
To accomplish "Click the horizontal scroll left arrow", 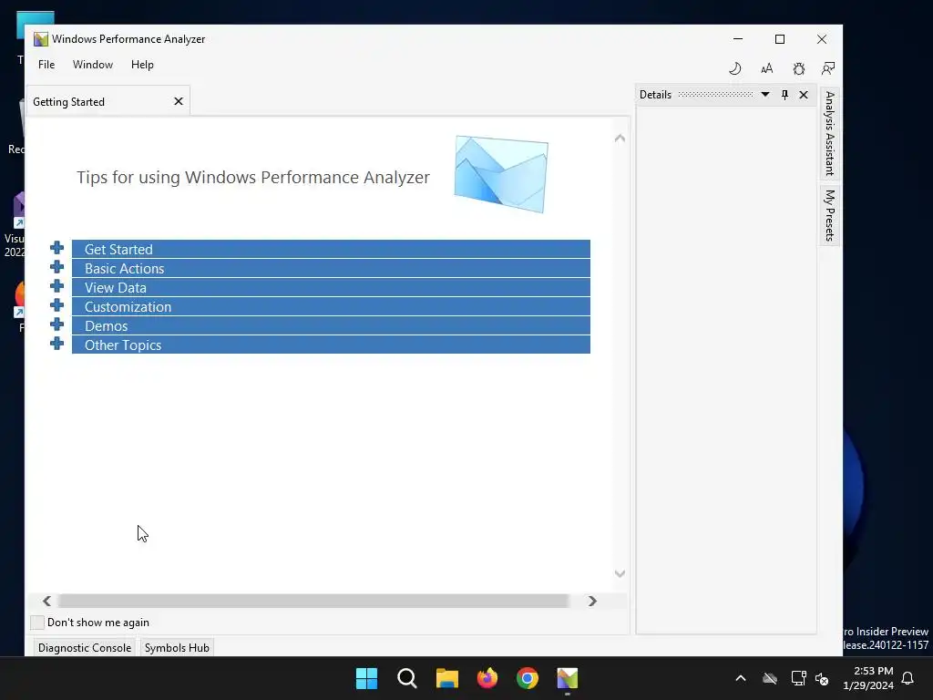I will (x=46, y=601).
